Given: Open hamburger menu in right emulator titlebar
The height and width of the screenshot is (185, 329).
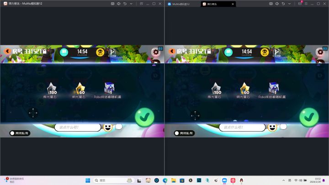Looking at the screenshot, I should pyautogui.click(x=306, y=4).
